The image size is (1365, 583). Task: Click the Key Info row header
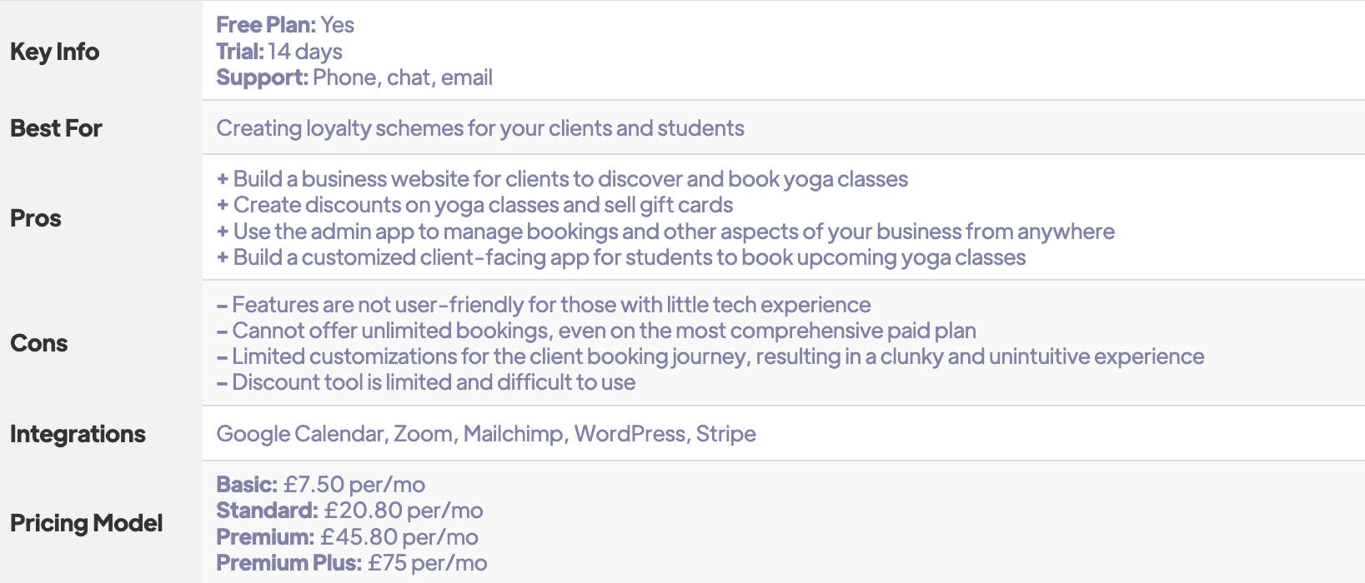[55, 52]
